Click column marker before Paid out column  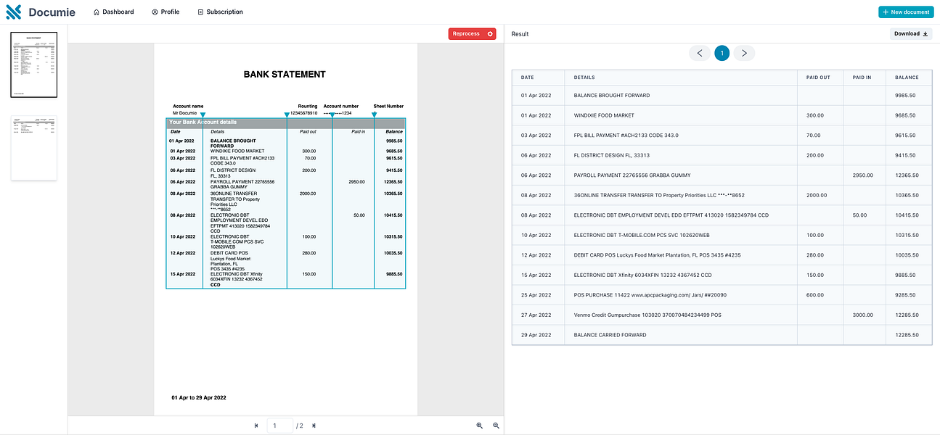click(x=287, y=115)
